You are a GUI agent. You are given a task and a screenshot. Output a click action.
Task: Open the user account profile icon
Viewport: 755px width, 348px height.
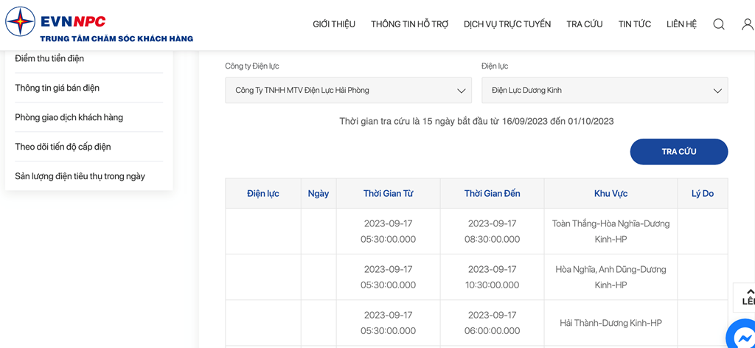(x=748, y=24)
